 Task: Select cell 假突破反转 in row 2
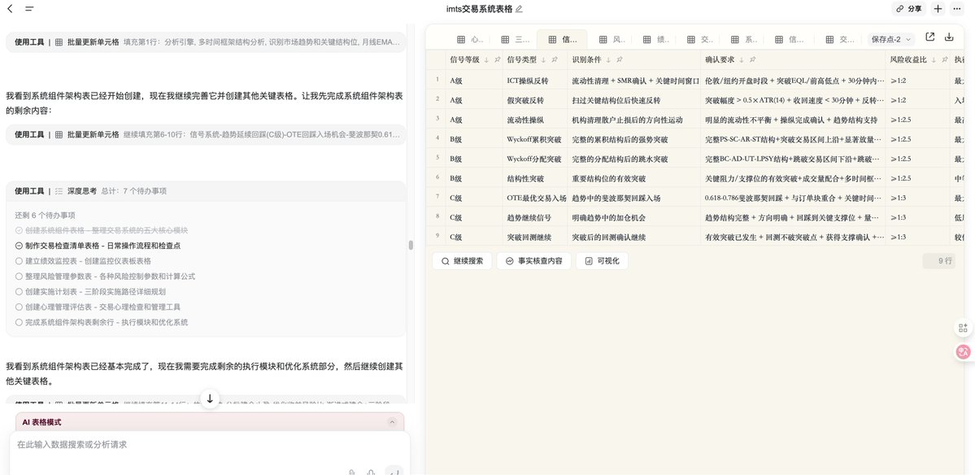tap(535, 100)
